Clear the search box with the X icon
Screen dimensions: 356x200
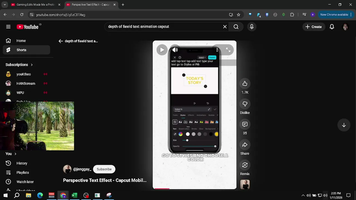click(225, 27)
